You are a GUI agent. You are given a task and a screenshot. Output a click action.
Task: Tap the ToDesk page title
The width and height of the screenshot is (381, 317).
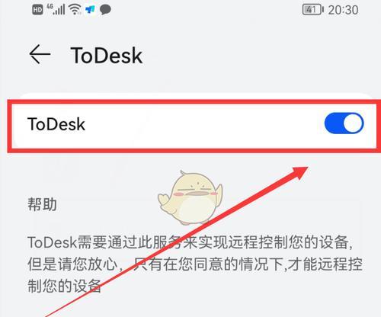[x=106, y=55]
